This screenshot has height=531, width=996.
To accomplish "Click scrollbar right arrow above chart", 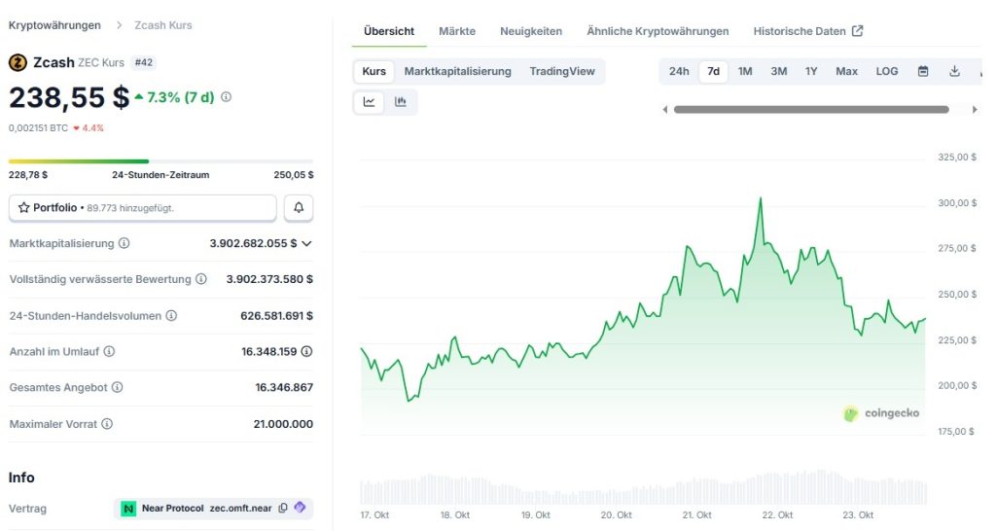I will 975,110.
